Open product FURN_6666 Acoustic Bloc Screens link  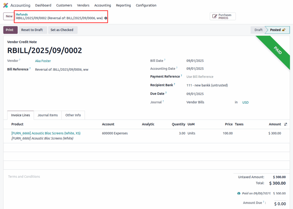(x=46, y=133)
